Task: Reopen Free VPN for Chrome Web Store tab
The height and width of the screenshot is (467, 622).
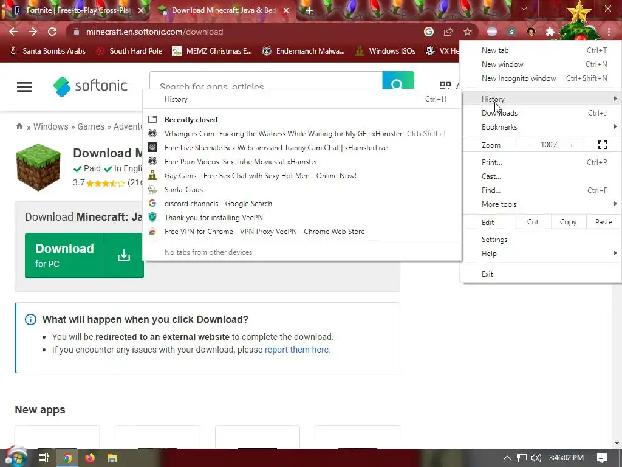Action: coord(302,232)
